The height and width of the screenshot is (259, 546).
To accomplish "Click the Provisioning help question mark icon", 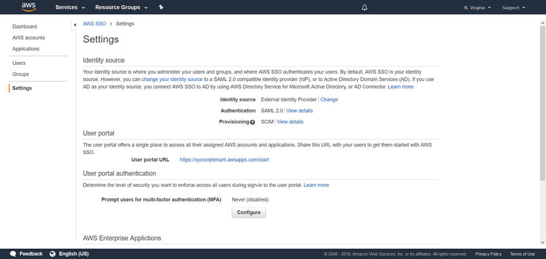I will coord(253,122).
